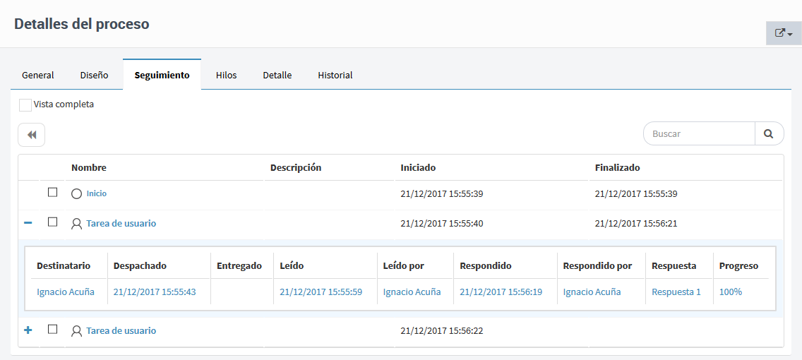802x360 pixels.
Task: Click the circle icon beside Inicio
Action: 77,194
